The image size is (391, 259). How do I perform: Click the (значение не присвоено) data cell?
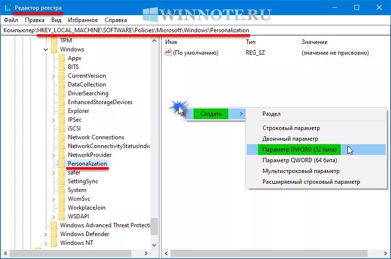click(x=335, y=53)
